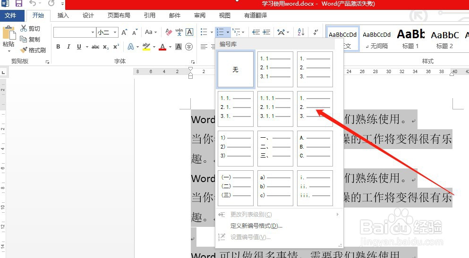The image size is (469, 258).
Task: Select the i. ii. iii. numbering format
Action: 315,188
